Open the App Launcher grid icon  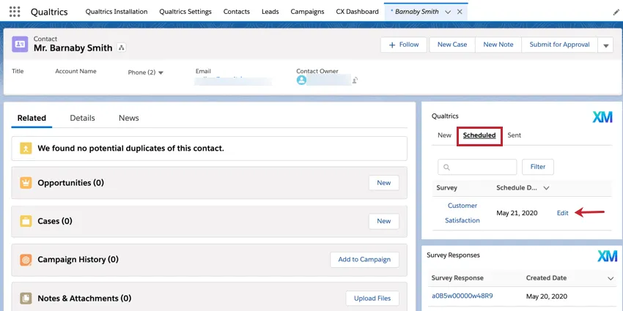click(x=15, y=12)
